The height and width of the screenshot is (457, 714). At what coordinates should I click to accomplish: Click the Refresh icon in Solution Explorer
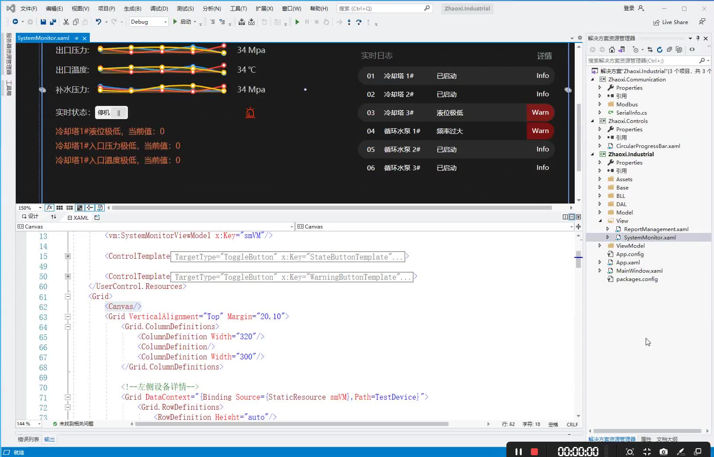click(660, 49)
